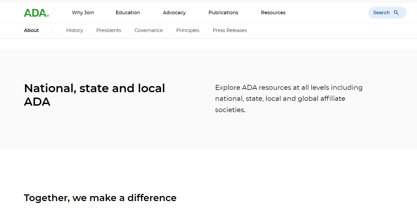View Press Releases
Screen dimensions: 417x221
click(230, 30)
